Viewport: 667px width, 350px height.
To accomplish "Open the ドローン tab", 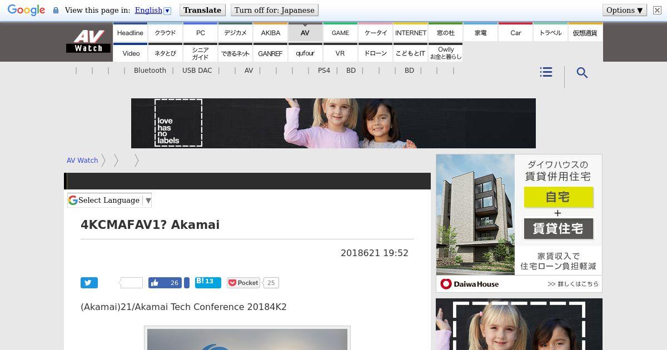I will tap(375, 53).
